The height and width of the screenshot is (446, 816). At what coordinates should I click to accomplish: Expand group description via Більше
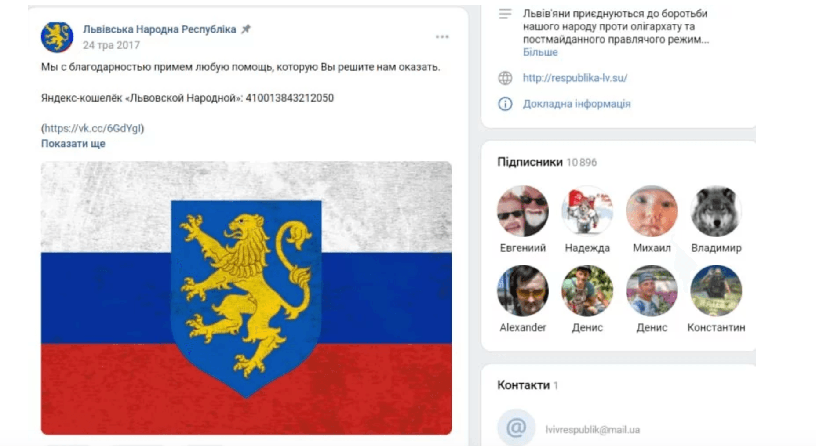tap(540, 52)
